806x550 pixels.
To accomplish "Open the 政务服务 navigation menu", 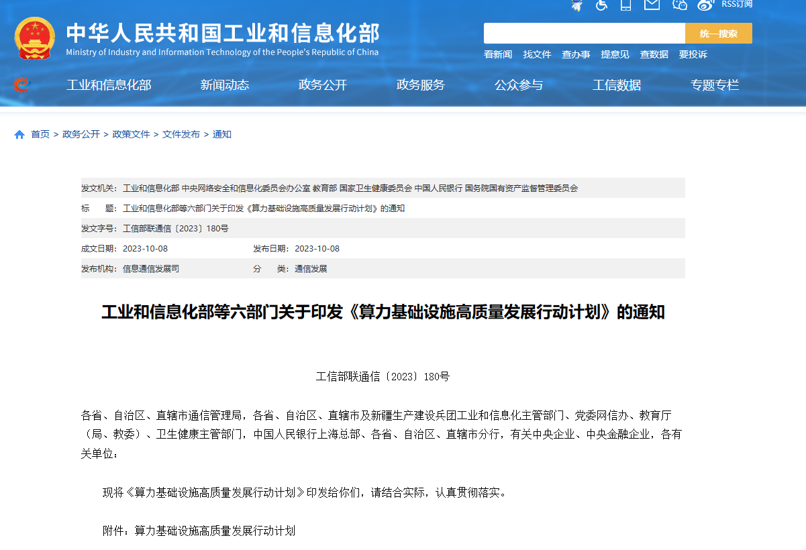I will pyautogui.click(x=421, y=85).
